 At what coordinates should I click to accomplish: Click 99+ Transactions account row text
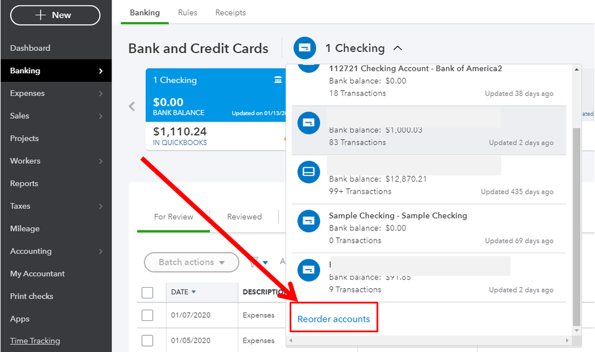[x=360, y=191]
